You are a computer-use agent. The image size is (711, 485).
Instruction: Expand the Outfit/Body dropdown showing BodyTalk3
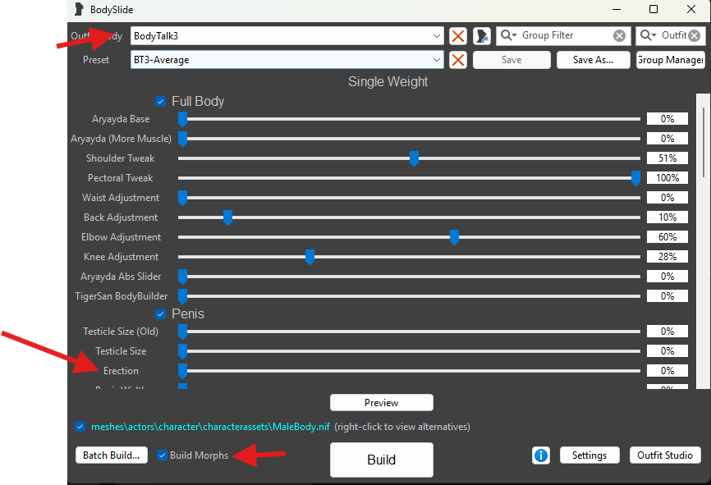(x=436, y=36)
